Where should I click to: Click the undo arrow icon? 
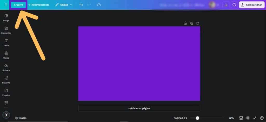pyautogui.click(x=81, y=5)
